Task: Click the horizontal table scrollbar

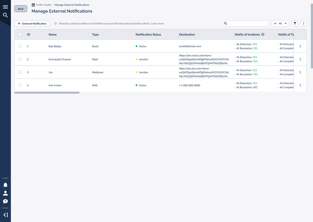Action: point(47,93)
